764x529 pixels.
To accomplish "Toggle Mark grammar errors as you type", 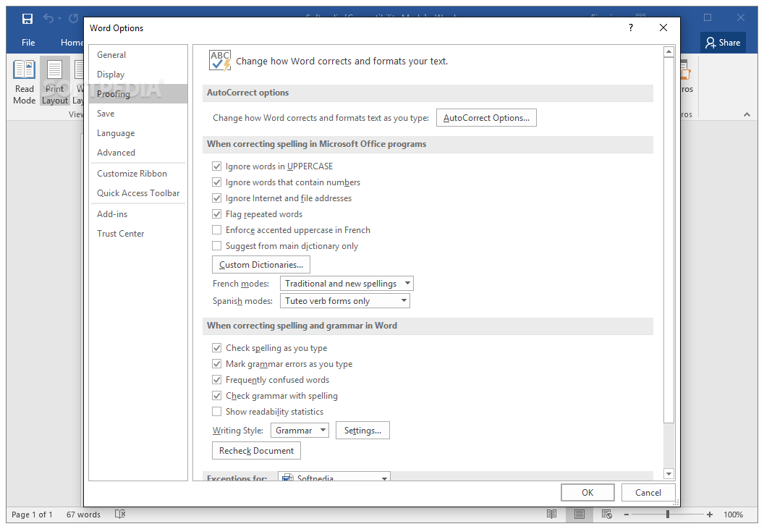I will [x=217, y=364].
